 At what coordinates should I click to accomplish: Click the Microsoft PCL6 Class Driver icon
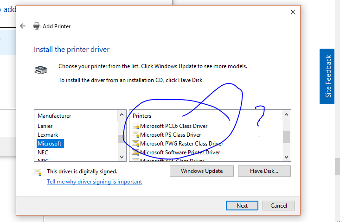click(x=135, y=126)
